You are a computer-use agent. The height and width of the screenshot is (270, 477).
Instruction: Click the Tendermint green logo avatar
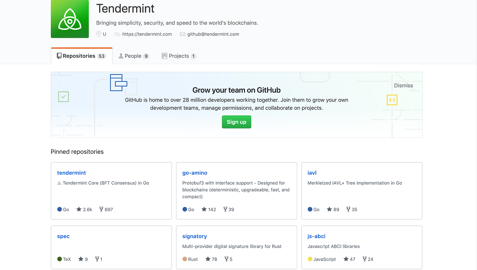70,19
